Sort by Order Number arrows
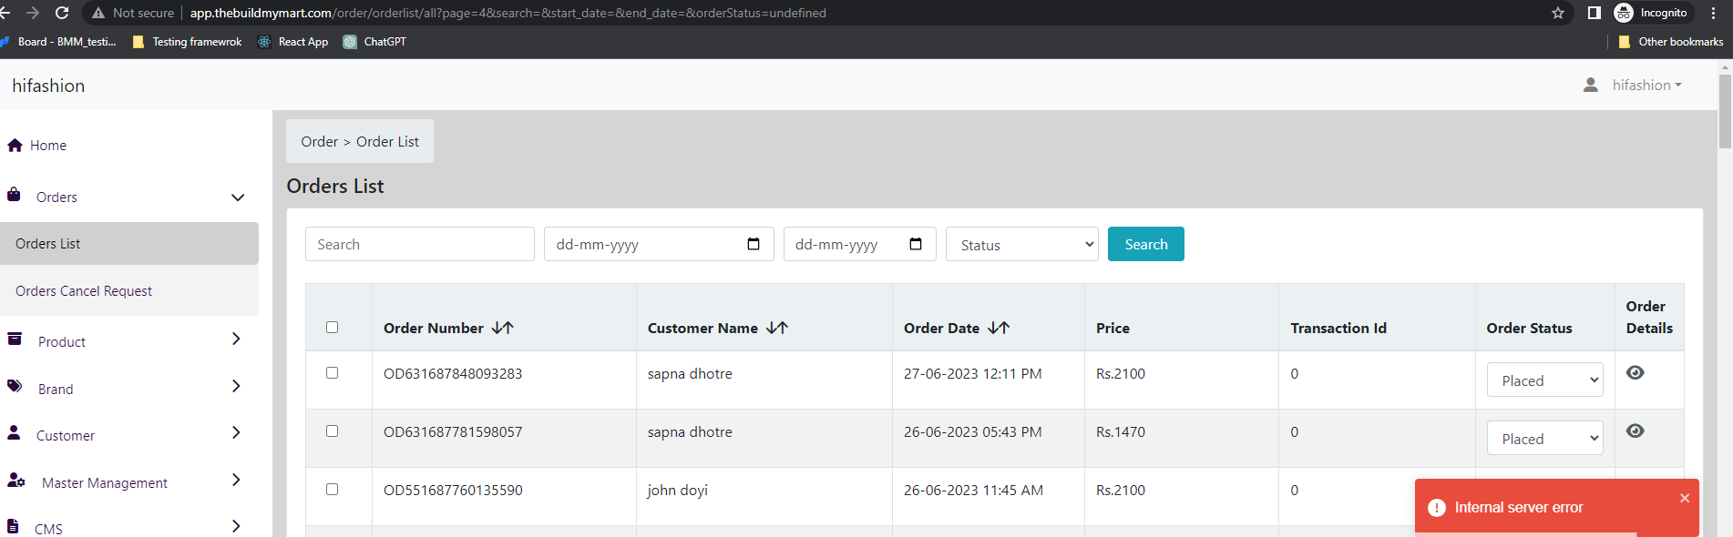The image size is (1733, 537). (503, 328)
